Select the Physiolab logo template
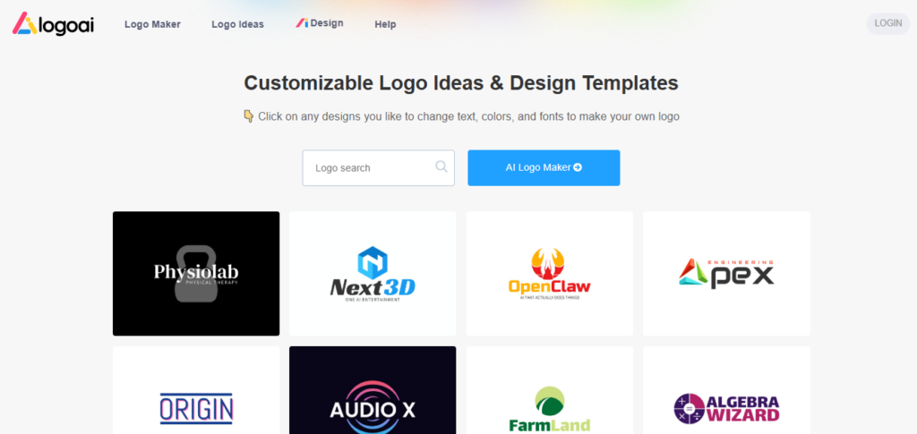The width and height of the screenshot is (917, 434). click(x=196, y=273)
